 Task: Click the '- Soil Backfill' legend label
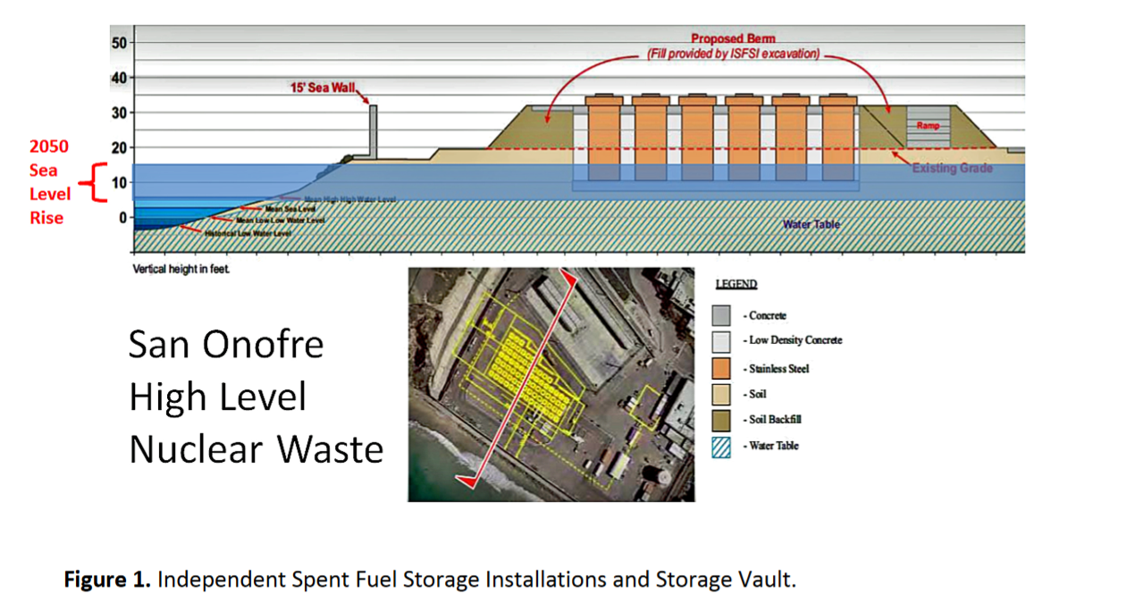pyautogui.click(x=772, y=419)
